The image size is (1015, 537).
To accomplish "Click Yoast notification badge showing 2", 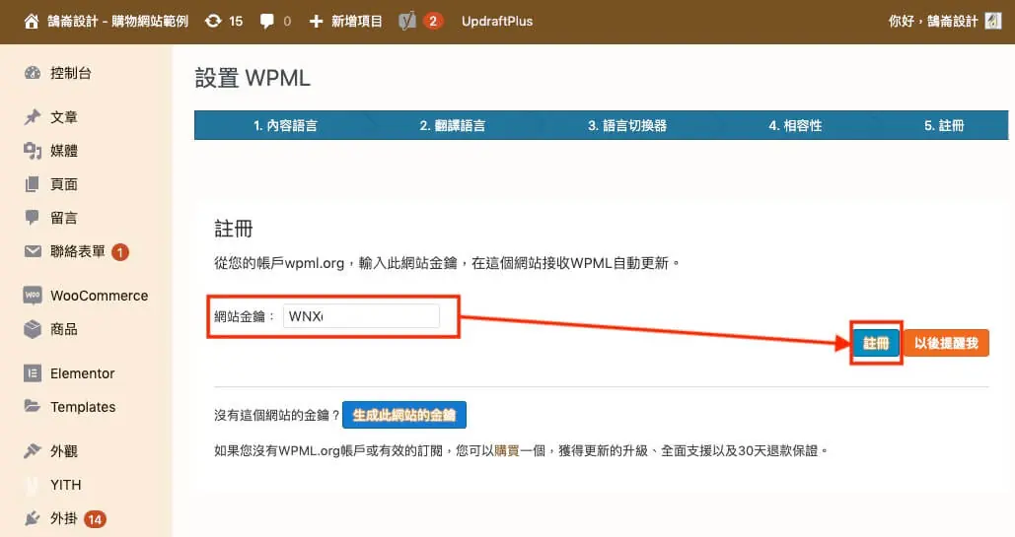I will tap(433, 22).
